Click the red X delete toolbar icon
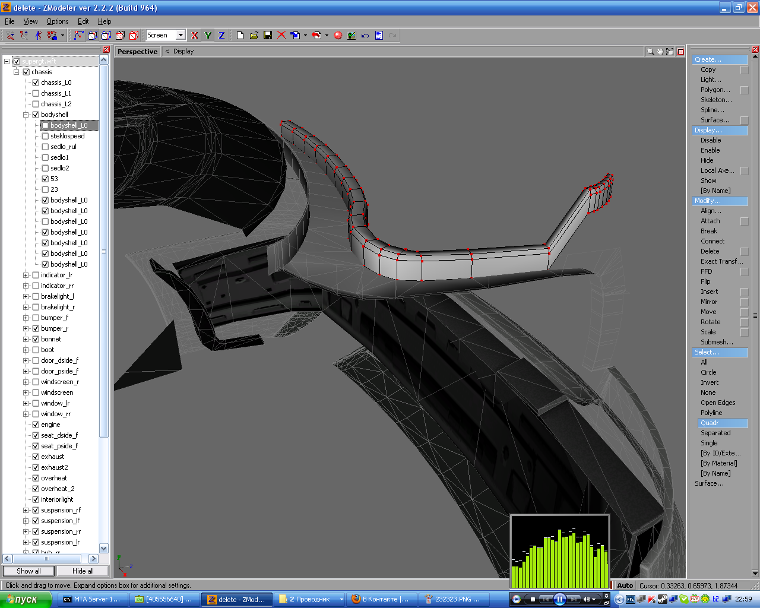 (x=281, y=36)
